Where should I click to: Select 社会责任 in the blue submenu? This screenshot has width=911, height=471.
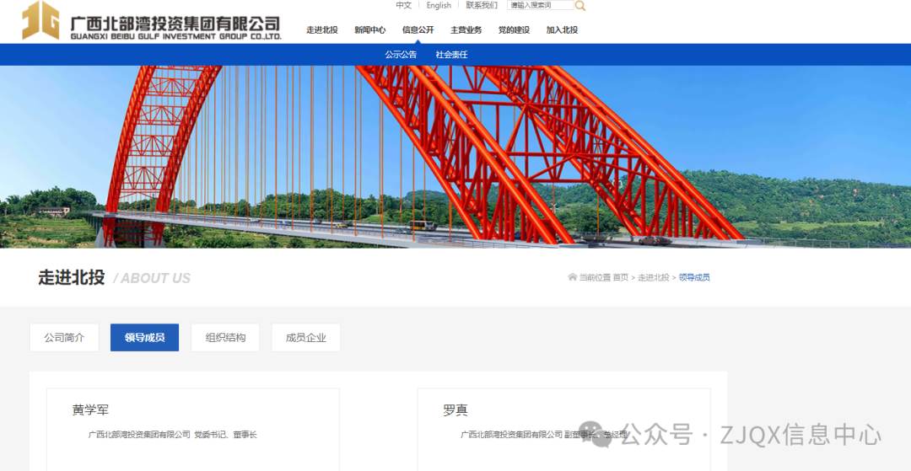point(451,55)
